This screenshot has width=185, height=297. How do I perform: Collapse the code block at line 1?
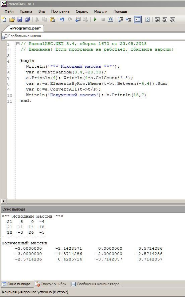click(18, 44)
